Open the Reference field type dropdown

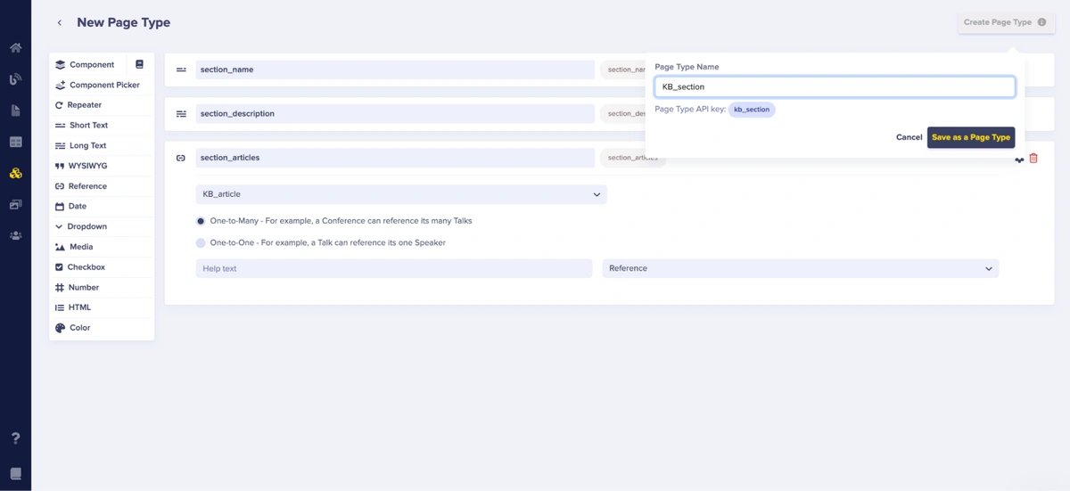pos(800,268)
